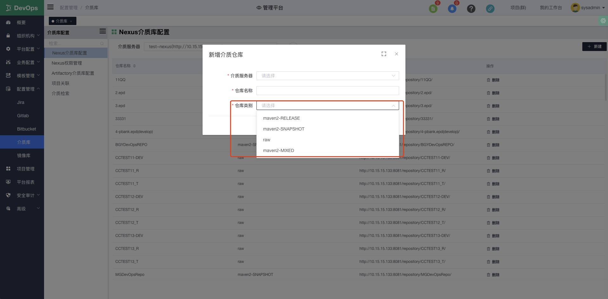
Task: Click 配置管理 breadcrumb
Action: pos(68,8)
